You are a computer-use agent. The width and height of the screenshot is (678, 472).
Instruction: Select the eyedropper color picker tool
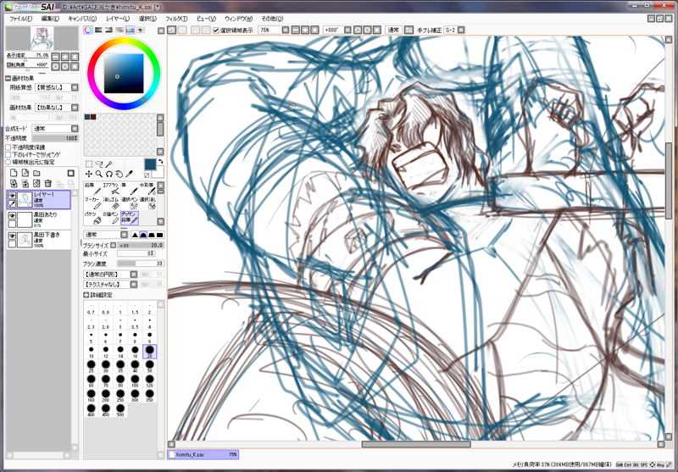[x=131, y=175]
